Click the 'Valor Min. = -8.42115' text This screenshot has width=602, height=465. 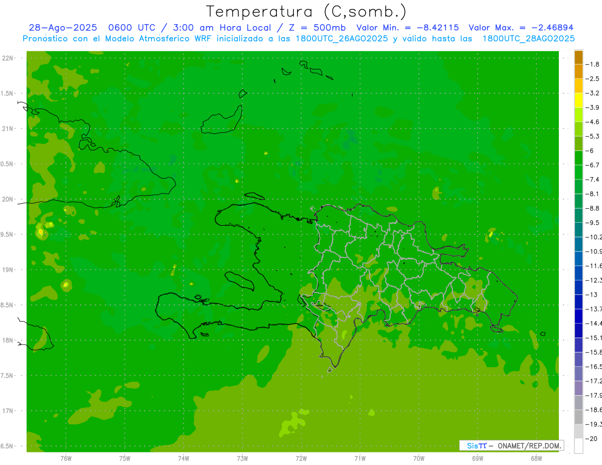(x=407, y=28)
